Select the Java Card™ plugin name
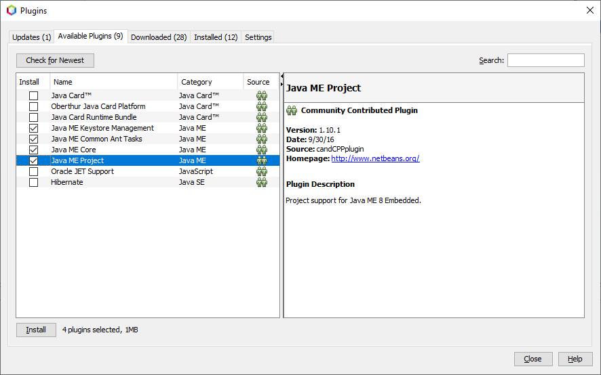Screen dimensions: 601x375 pyautogui.click(x=71, y=95)
